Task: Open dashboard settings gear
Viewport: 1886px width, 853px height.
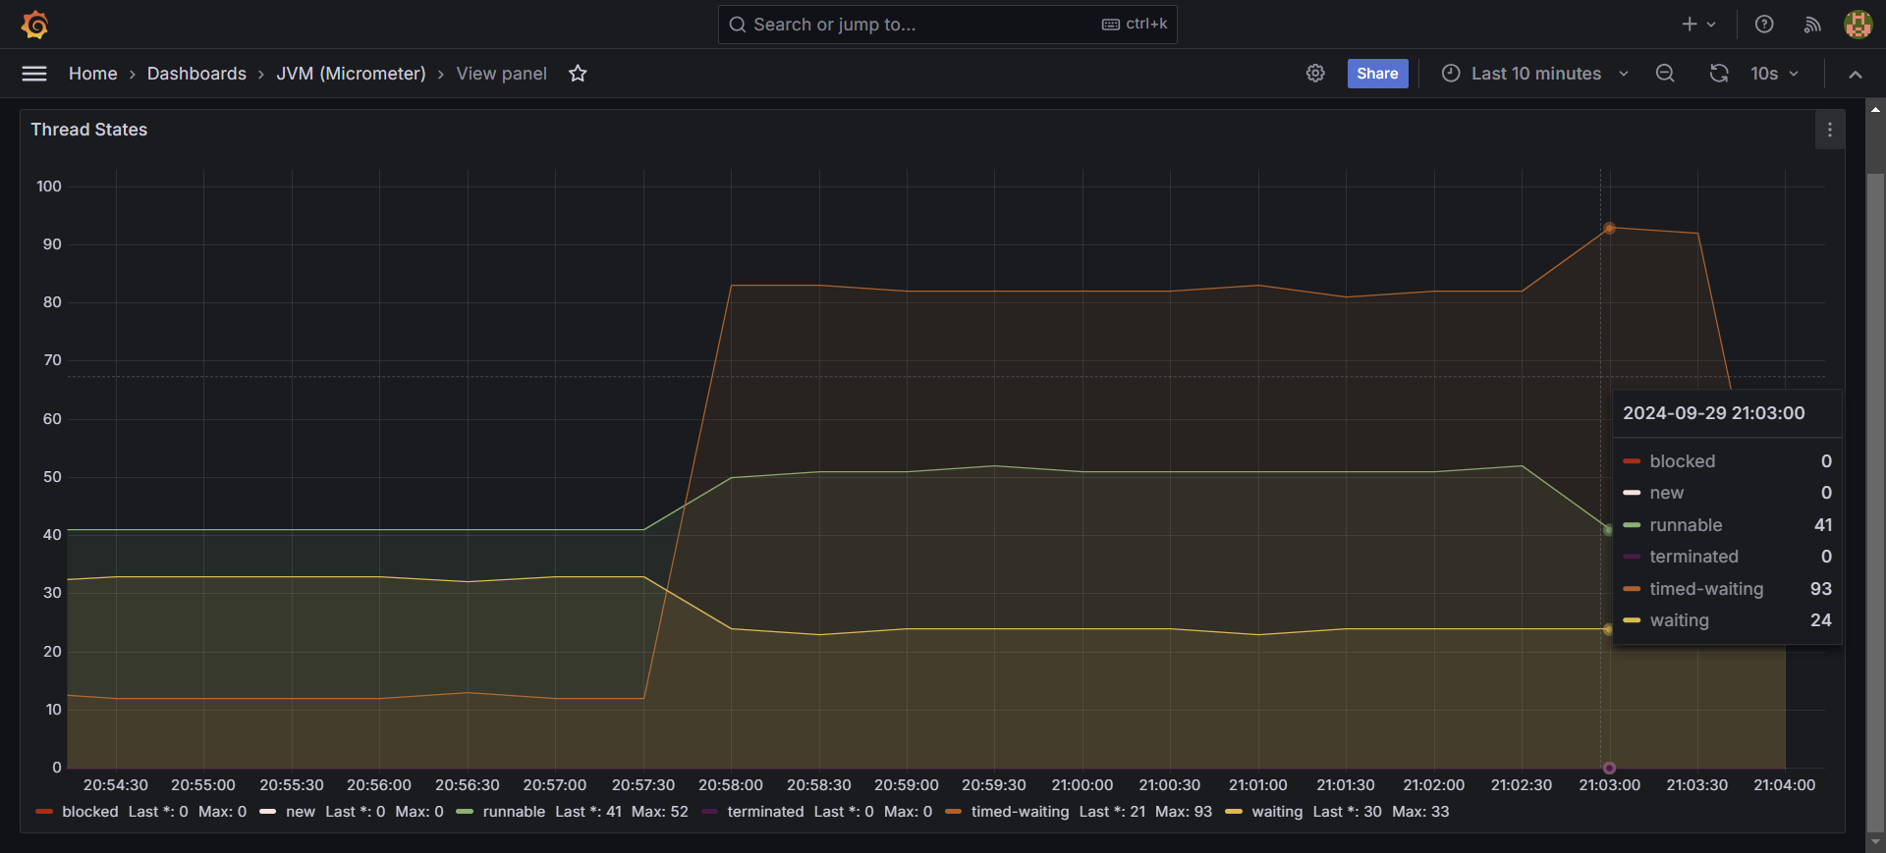Action: 1315,74
